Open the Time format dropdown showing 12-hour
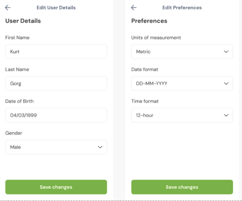The height and width of the screenshot is (201, 242). (182, 115)
